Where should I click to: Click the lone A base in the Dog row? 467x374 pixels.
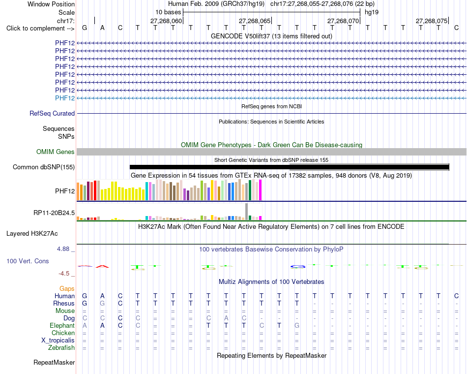click(226, 318)
